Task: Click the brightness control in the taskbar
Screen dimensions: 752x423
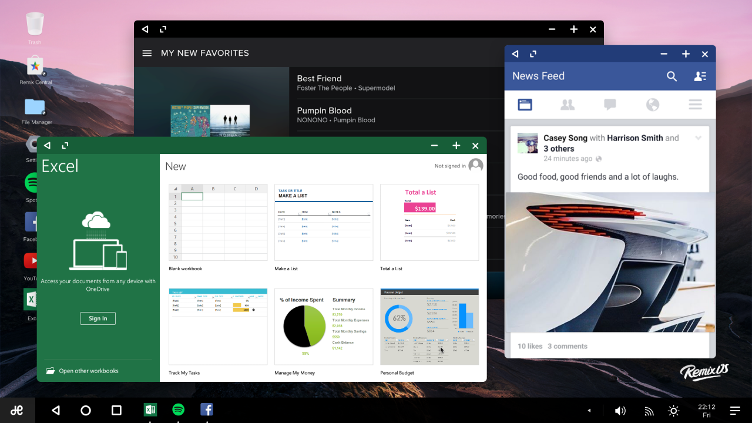Action: tap(673, 410)
